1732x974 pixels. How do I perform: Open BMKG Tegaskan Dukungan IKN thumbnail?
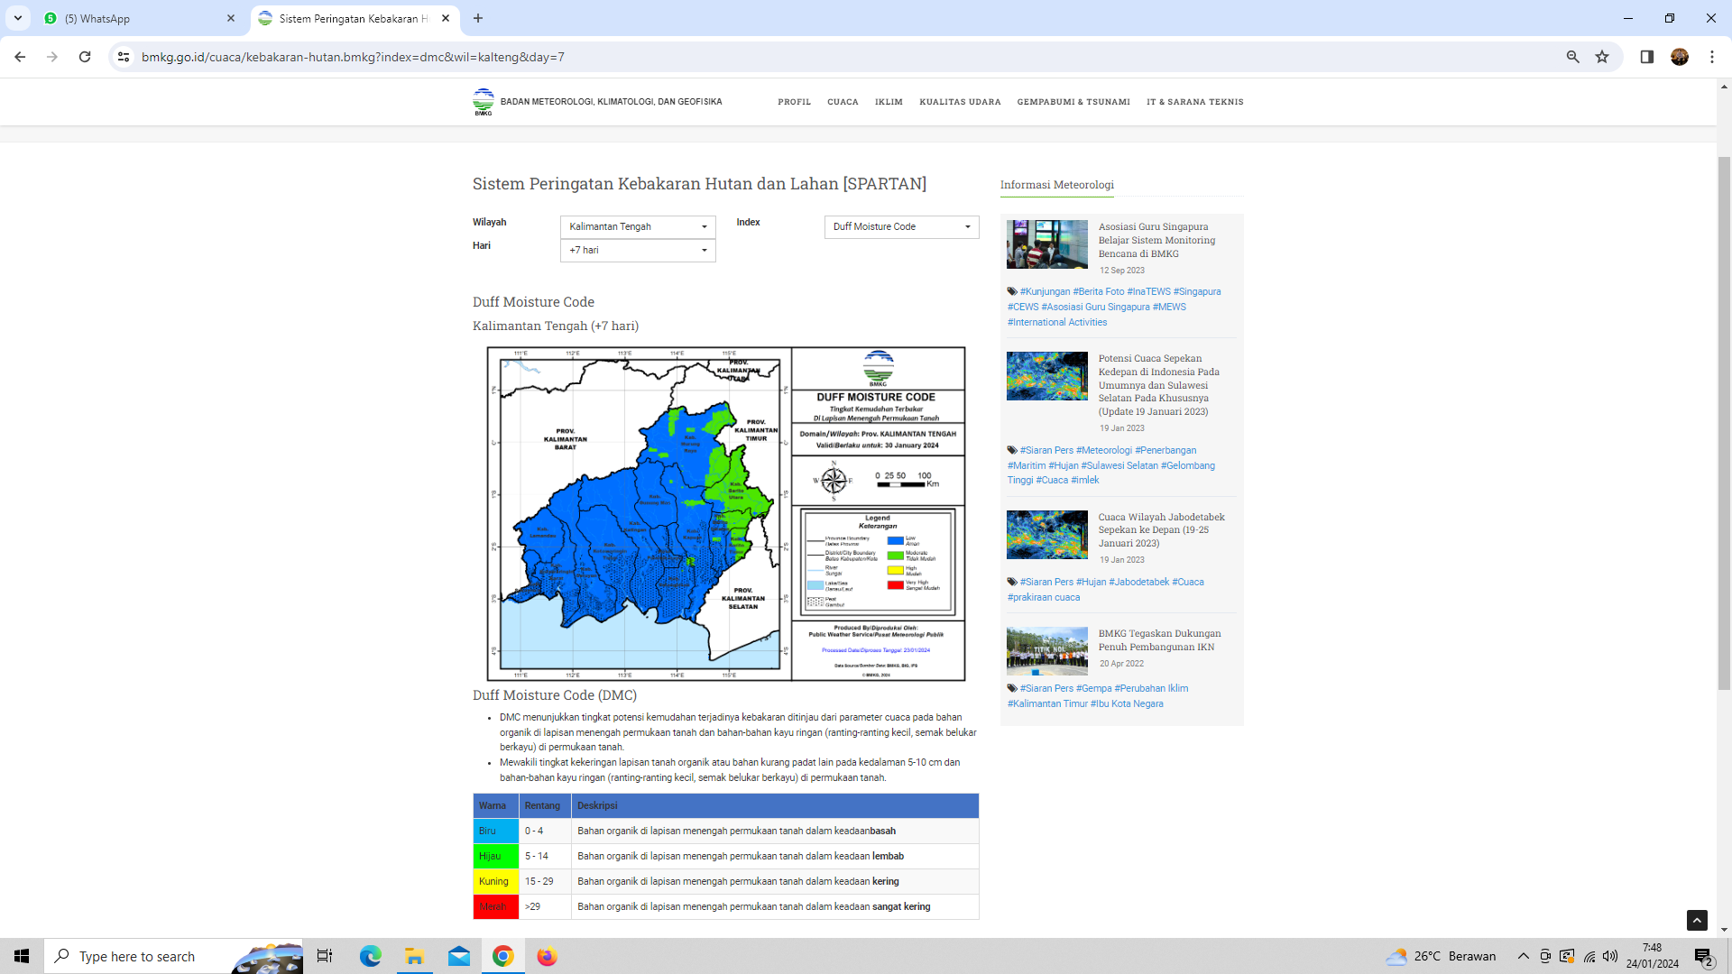(1046, 650)
